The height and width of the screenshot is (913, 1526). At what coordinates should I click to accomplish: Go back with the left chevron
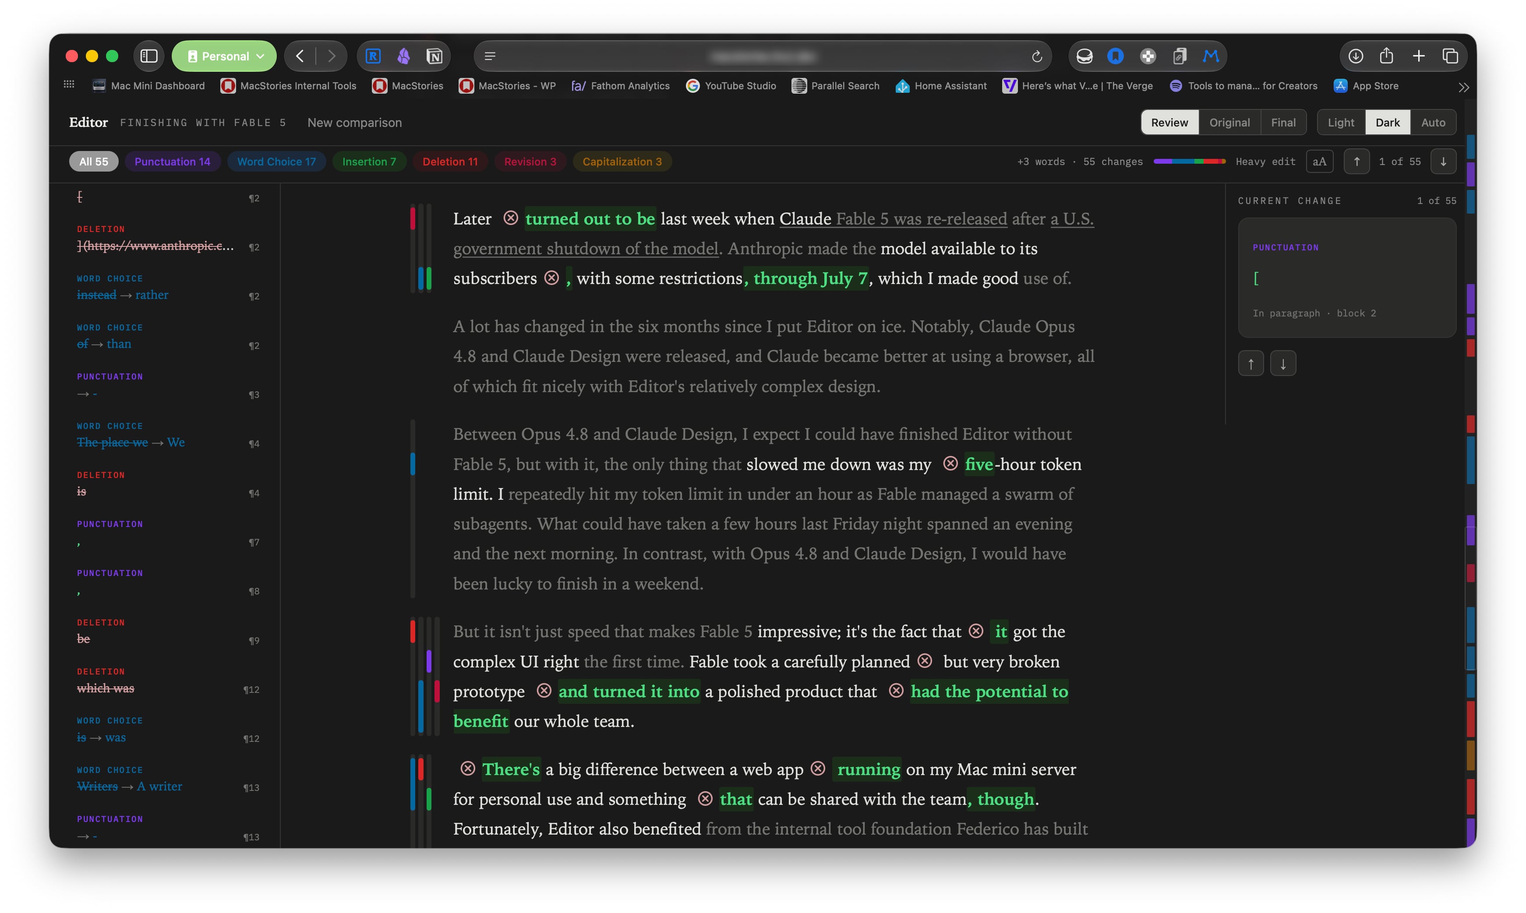point(300,56)
